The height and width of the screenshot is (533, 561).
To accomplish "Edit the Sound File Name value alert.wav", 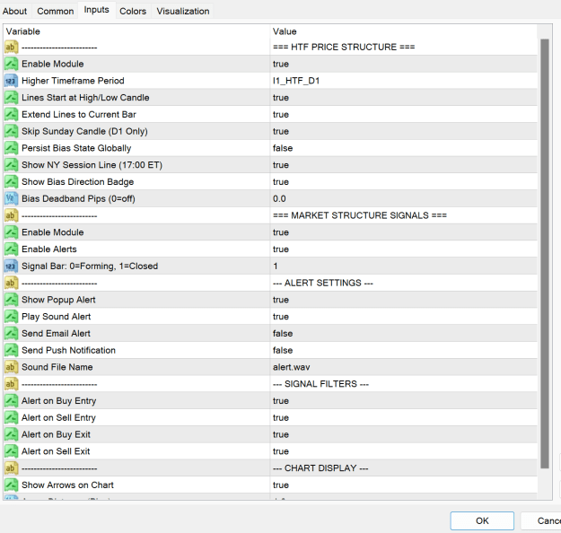I will pyautogui.click(x=404, y=367).
